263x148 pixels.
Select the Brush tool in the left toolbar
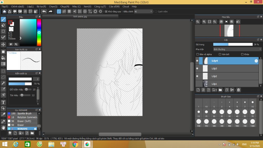click(x=3, y=19)
